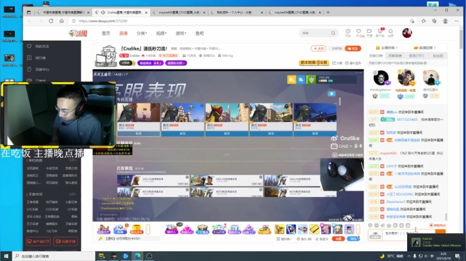Open the followed heart icon in header
Image resolution: width=466 pixels, height=261 pixels.
(x=359, y=31)
